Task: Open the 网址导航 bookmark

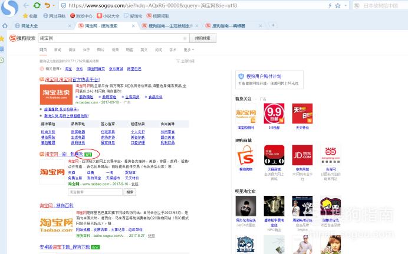Action: [54, 16]
